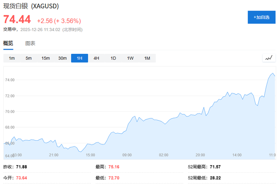Viewport: 278px width, 184px height.
Task: Open the chart type line icon
Action: [x=268, y=58]
